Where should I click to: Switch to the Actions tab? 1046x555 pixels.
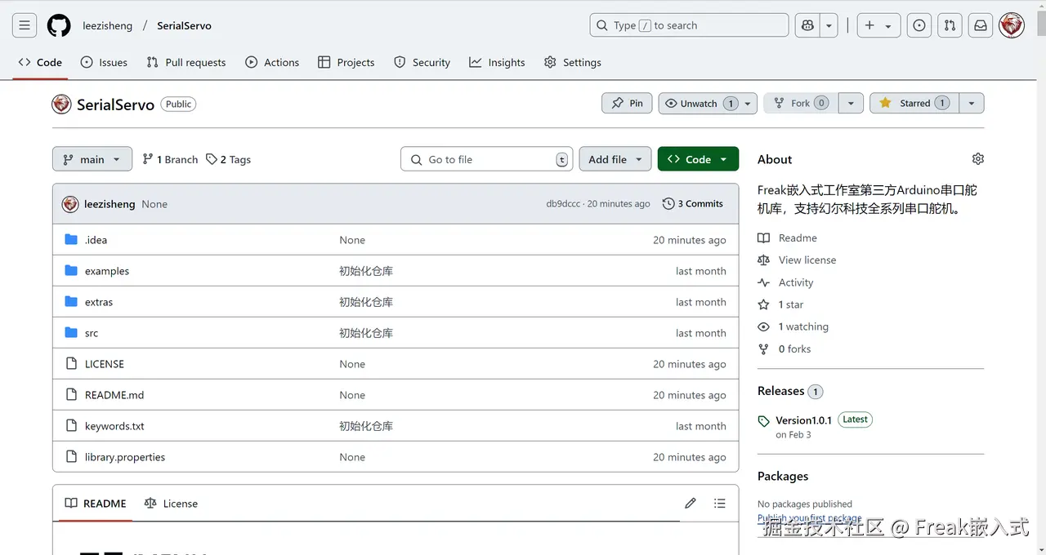click(272, 62)
